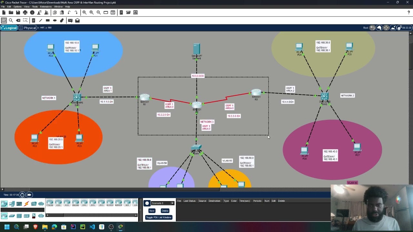Zoom out of the workspace
This screenshot has height=232, width=413.
point(98,13)
